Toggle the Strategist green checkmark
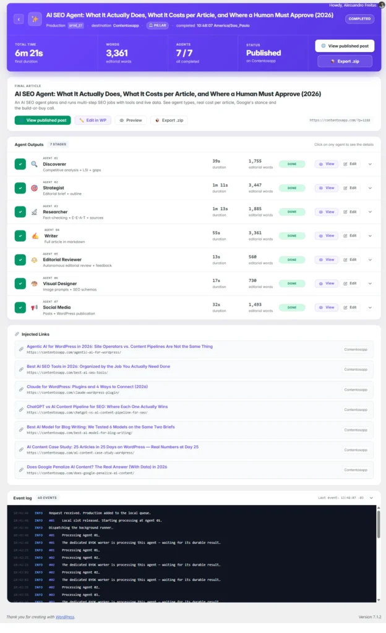Image resolution: width=386 pixels, height=633 pixels. click(20, 188)
